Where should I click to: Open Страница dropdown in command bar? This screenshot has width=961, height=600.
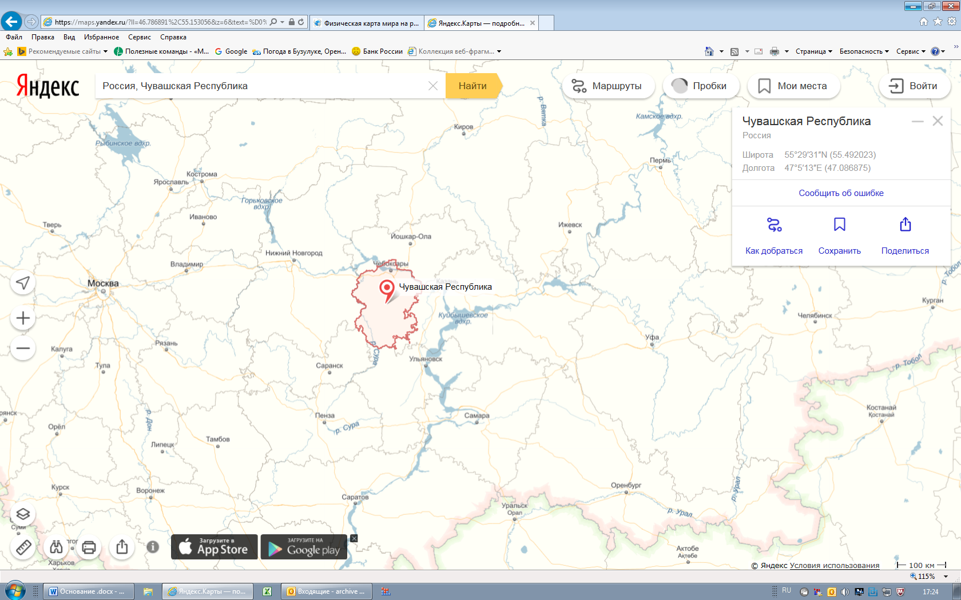813,51
